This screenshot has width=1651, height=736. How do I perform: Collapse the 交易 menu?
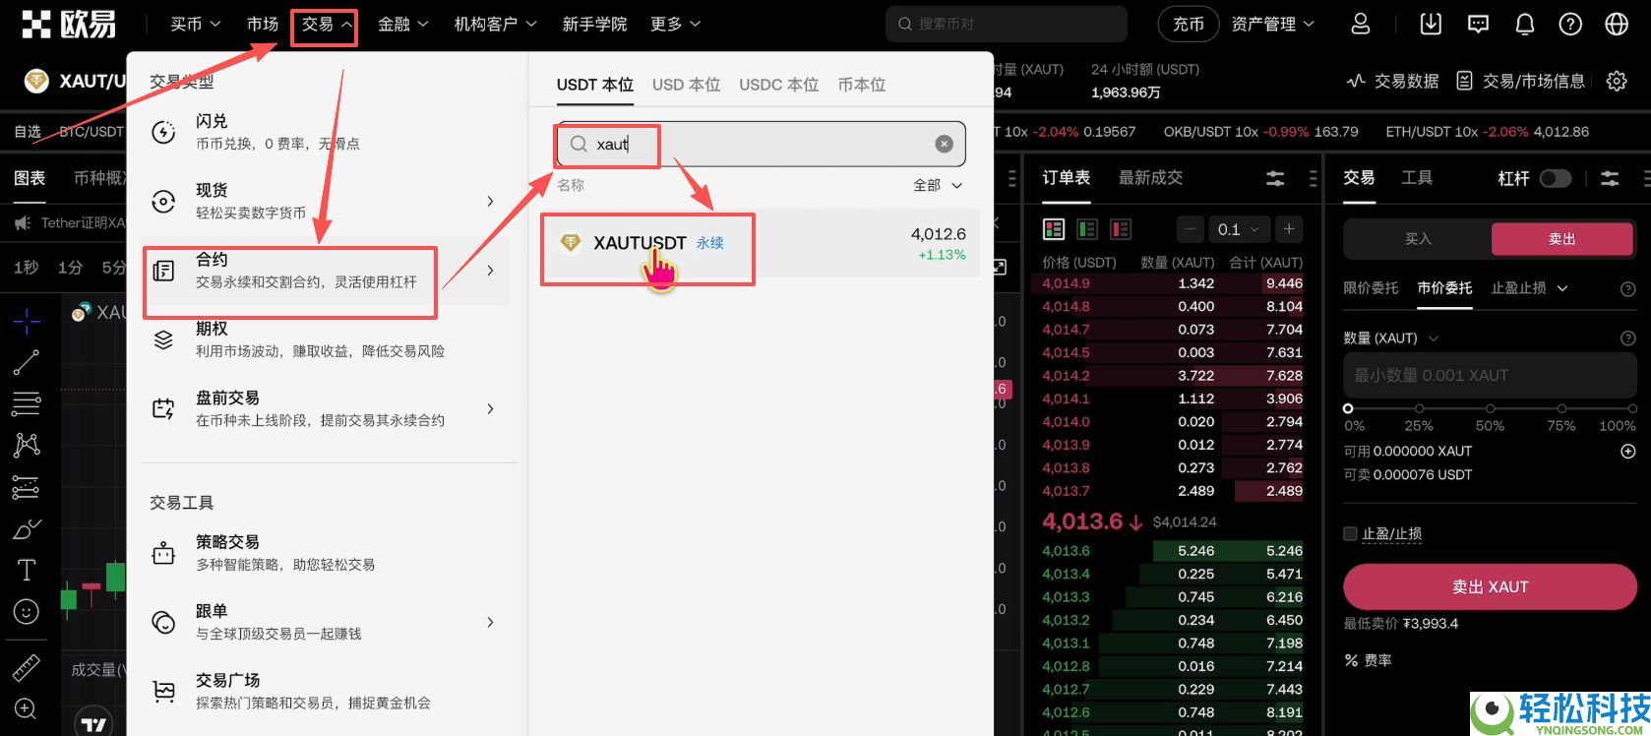pyautogui.click(x=325, y=25)
